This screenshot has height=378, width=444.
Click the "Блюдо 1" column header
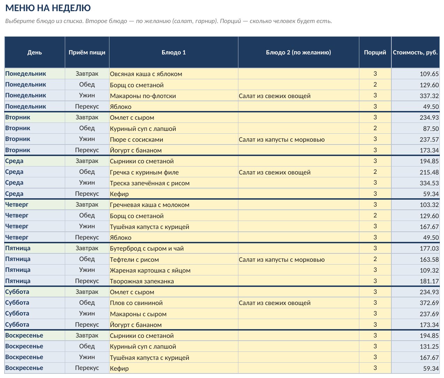174,52
